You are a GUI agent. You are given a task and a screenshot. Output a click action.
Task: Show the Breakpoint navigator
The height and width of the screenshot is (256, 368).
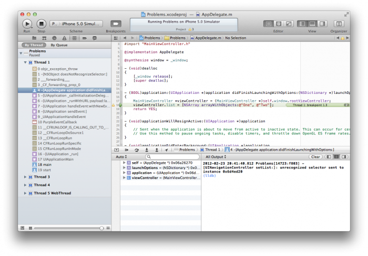85,38
